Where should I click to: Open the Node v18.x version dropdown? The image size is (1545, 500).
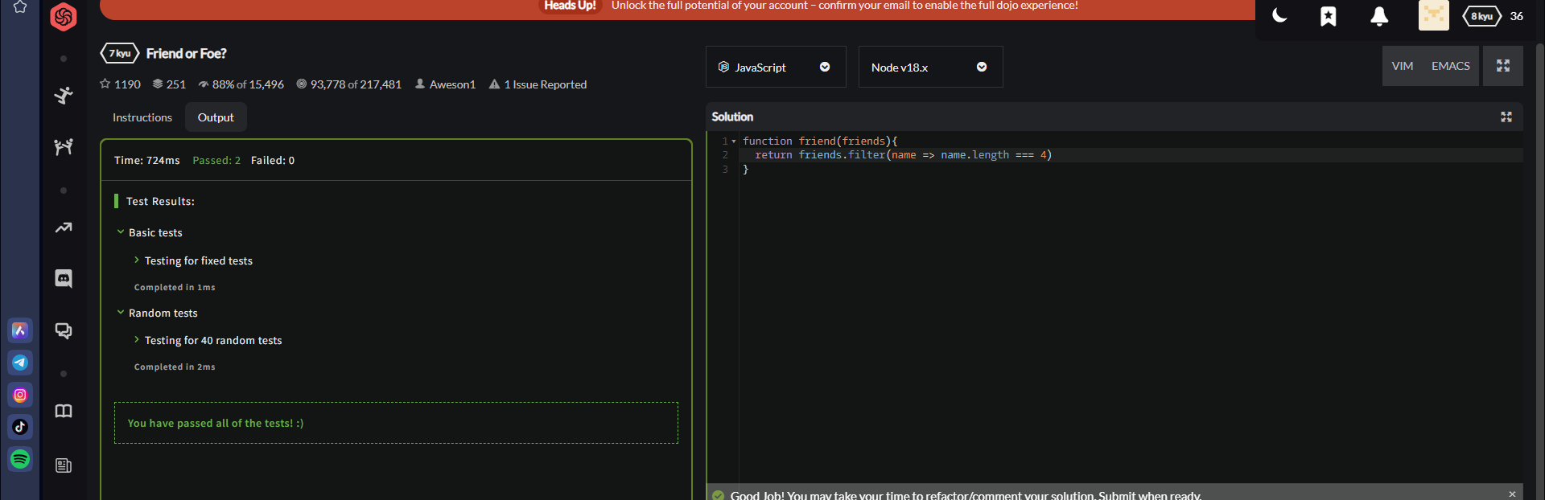click(929, 68)
